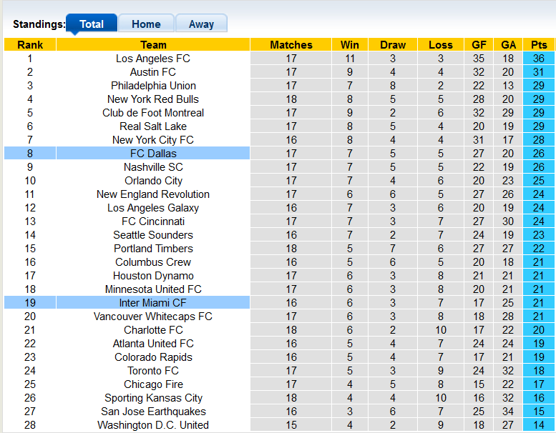The height and width of the screenshot is (433, 556).
Task: Click Los Angeles FC's 36 points cell
Action: tap(539, 59)
